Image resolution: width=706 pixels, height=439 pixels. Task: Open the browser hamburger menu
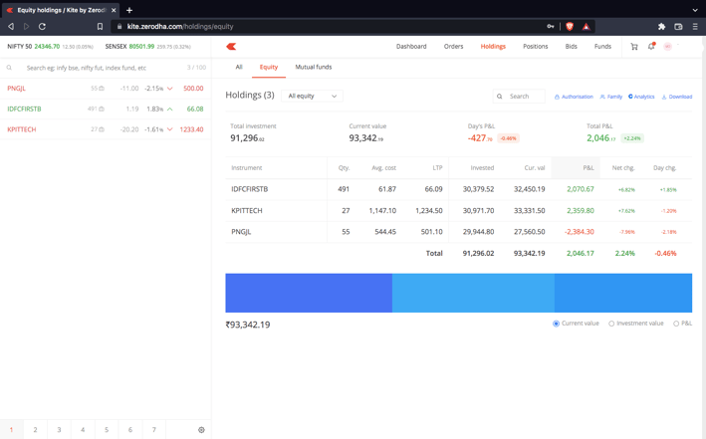click(x=695, y=27)
